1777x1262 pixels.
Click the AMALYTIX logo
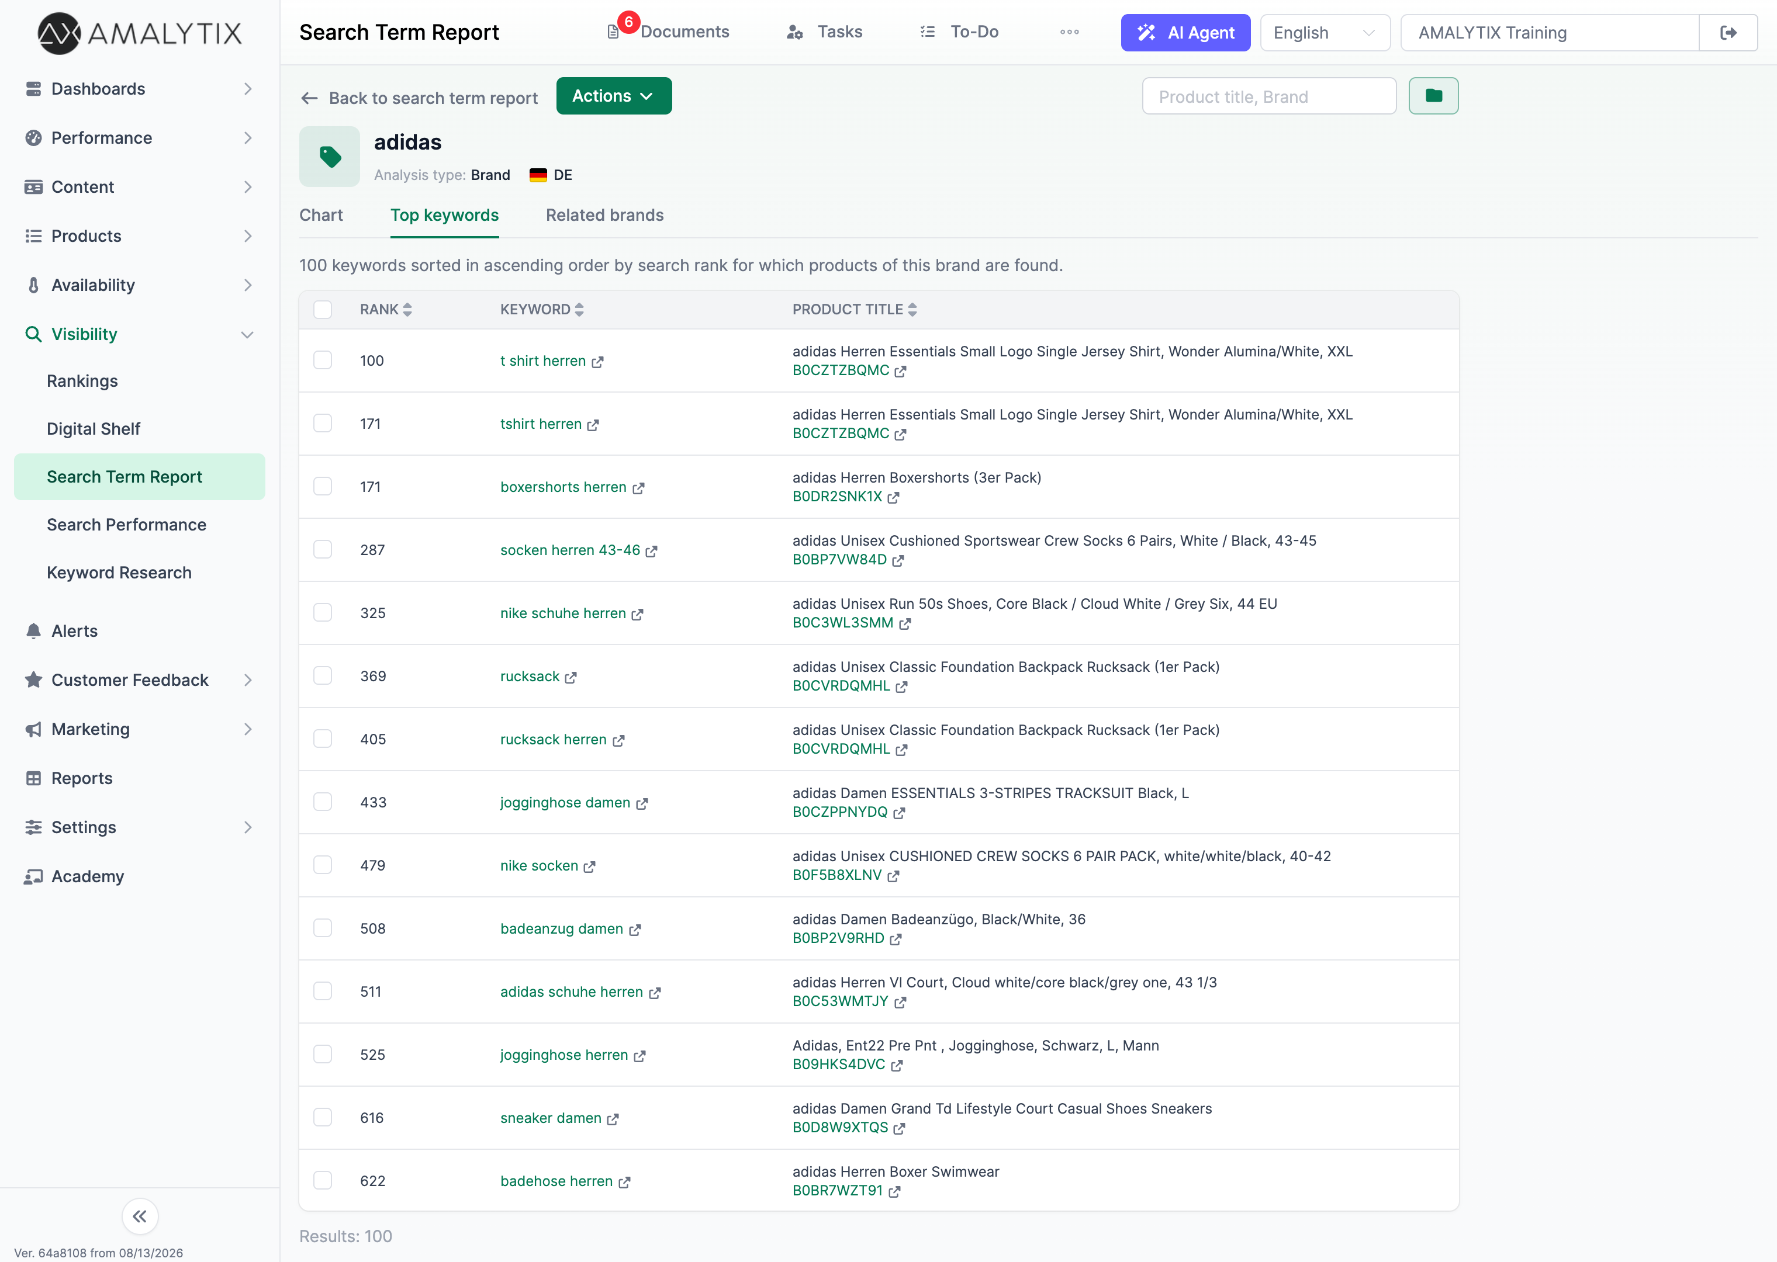(x=140, y=33)
